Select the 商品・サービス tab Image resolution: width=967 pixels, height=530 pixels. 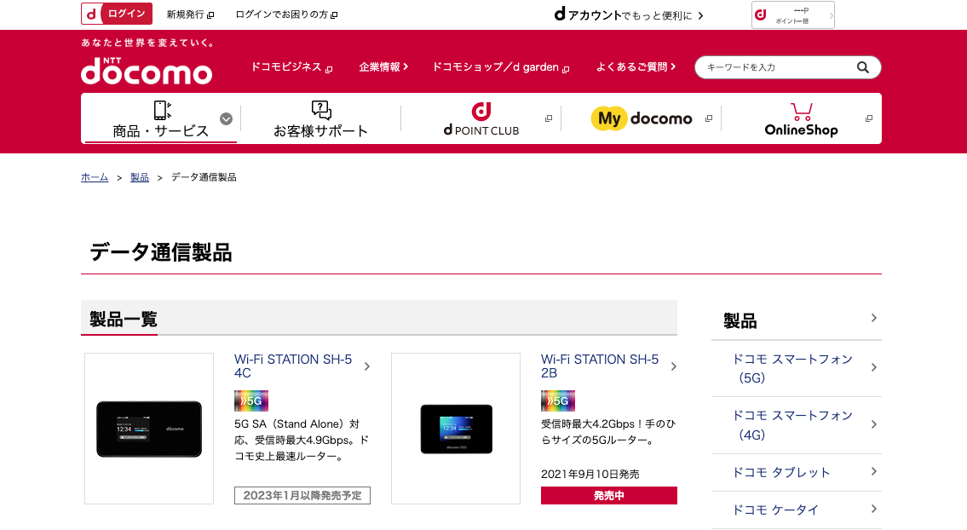[160, 119]
